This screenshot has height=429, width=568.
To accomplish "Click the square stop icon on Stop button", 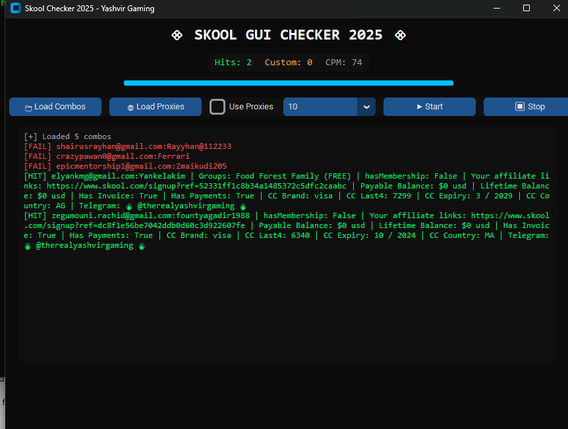I will [x=520, y=106].
